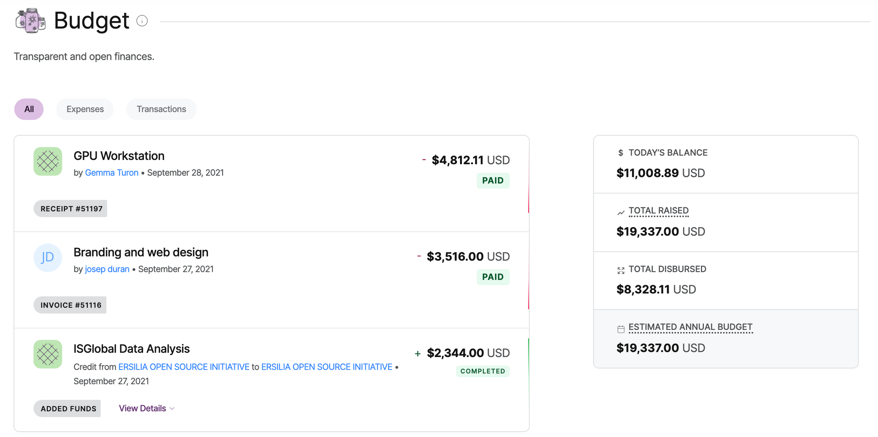Screen dimensions: 878x437
Task: Open Gemma Turon's profile link
Action: [x=112, y=173]
